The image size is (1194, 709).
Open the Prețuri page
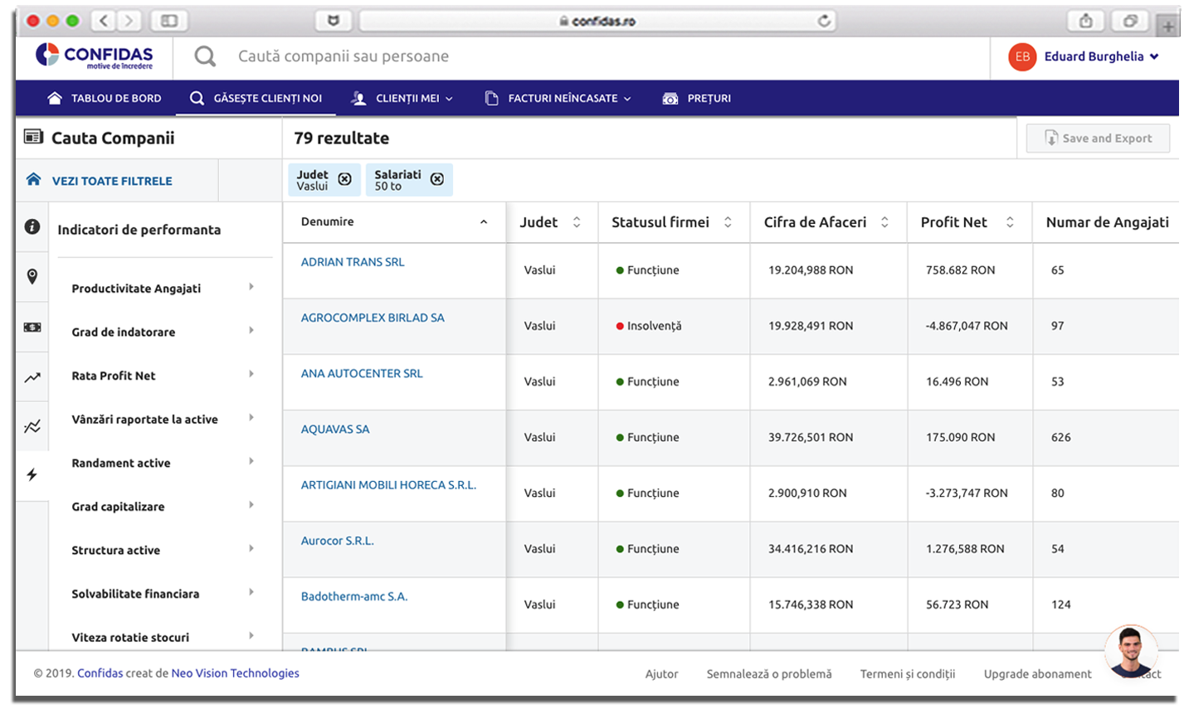click(x=697, y=98)
